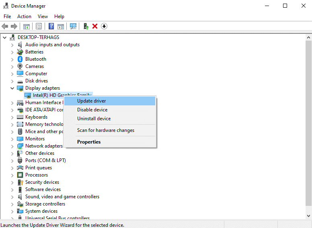Select the Security devices tree label
The image size is (312, 228).
(42, 182)
